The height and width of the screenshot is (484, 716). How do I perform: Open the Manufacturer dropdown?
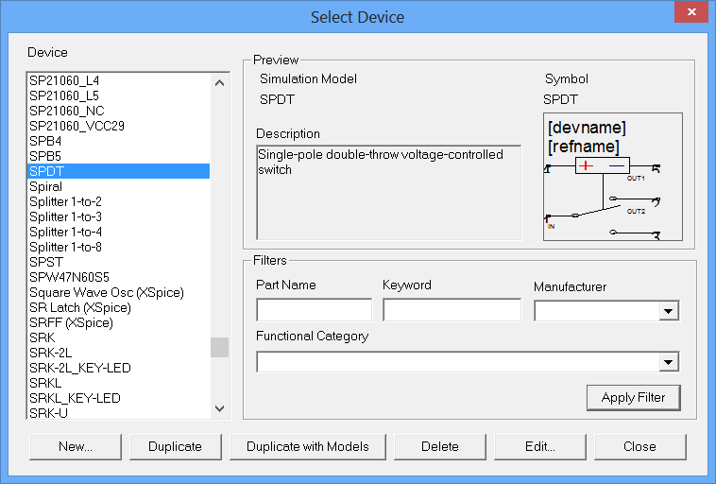[x=669, y=311]
